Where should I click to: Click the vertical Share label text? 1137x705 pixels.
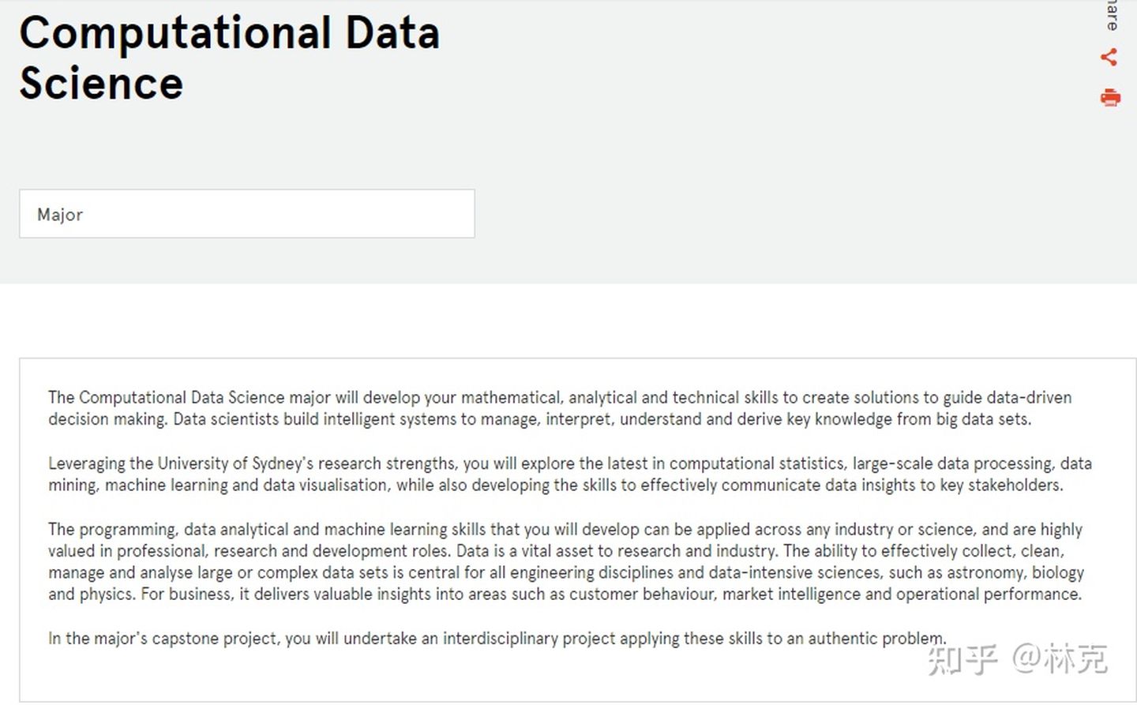1113,15
